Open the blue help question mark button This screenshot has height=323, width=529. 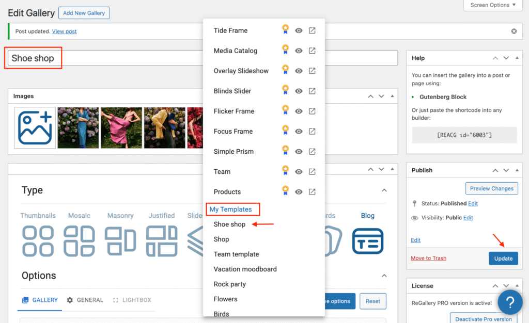510,301
